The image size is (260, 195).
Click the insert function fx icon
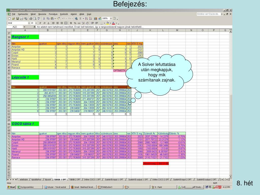[35, 27]
